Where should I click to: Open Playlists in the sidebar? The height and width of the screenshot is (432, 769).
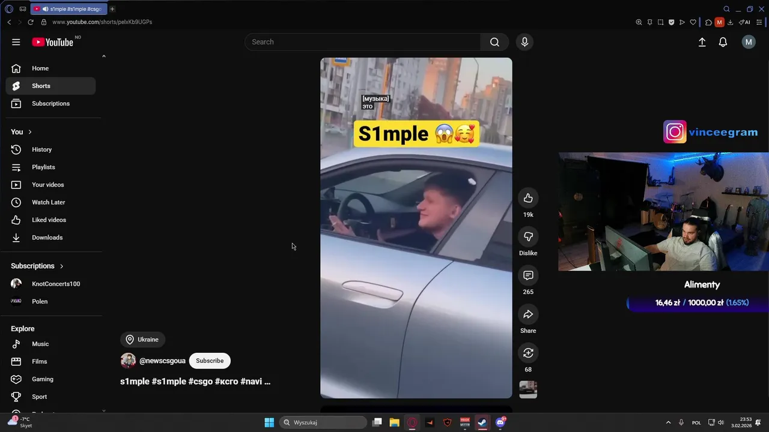50,167
